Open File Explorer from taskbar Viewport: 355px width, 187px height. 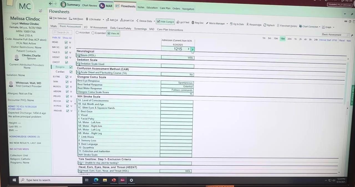(105, 180)
